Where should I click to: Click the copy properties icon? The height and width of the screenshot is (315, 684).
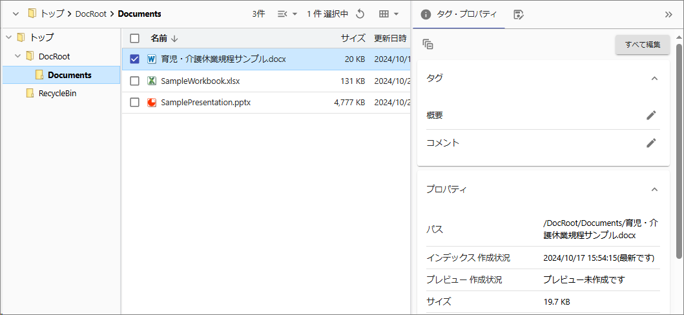[x=428, y=45]
